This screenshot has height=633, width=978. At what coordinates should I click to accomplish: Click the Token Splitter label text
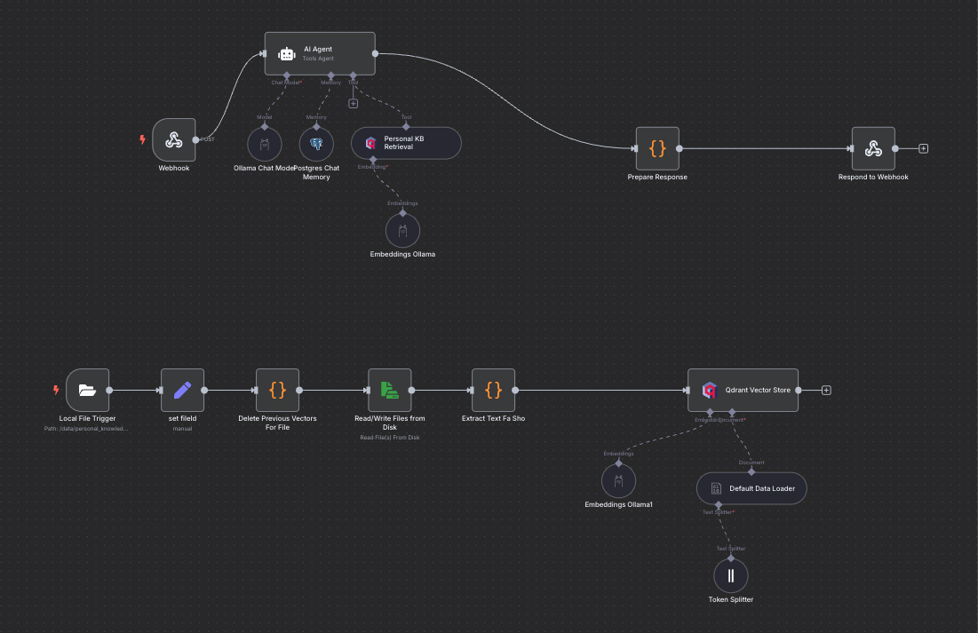731,600
